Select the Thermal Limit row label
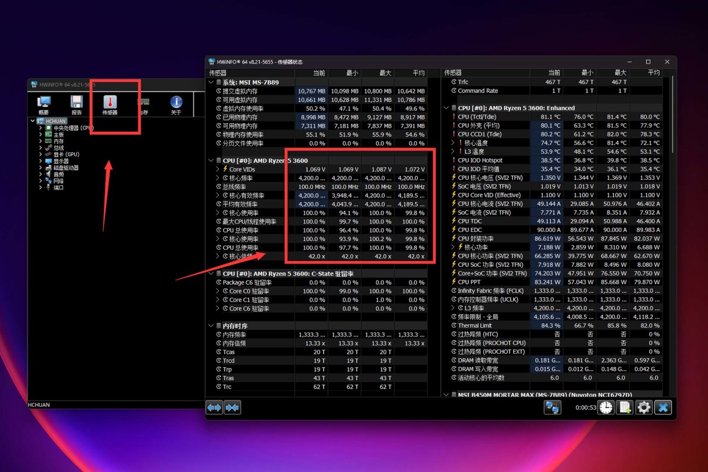Viewport: 708px width, 472px height. [x=475, y=326]
